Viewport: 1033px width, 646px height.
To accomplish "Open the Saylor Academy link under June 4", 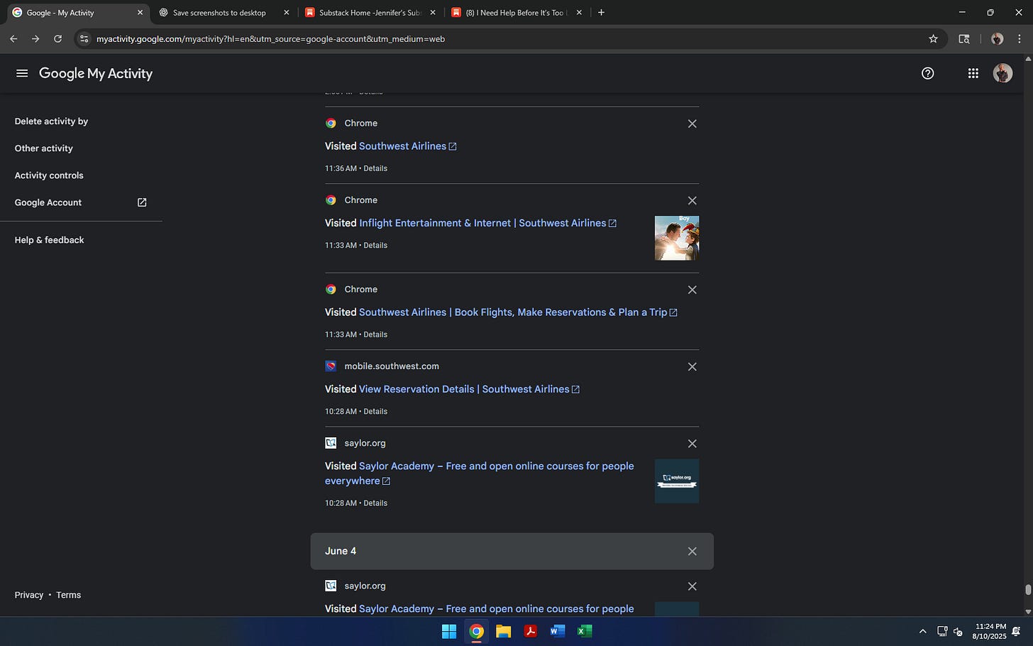I will (497, 609).
